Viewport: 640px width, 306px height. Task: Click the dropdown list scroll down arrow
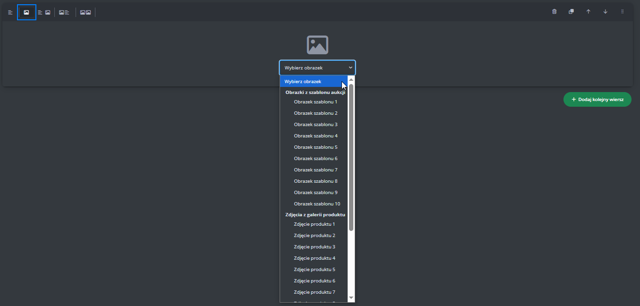351,297
